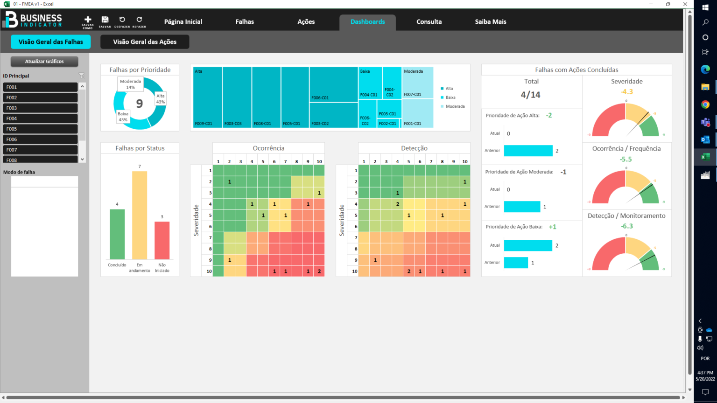Switch to the Consulta tab
Image resolution: width=717 pixels, height=403 pixels.
coord(429,22)
